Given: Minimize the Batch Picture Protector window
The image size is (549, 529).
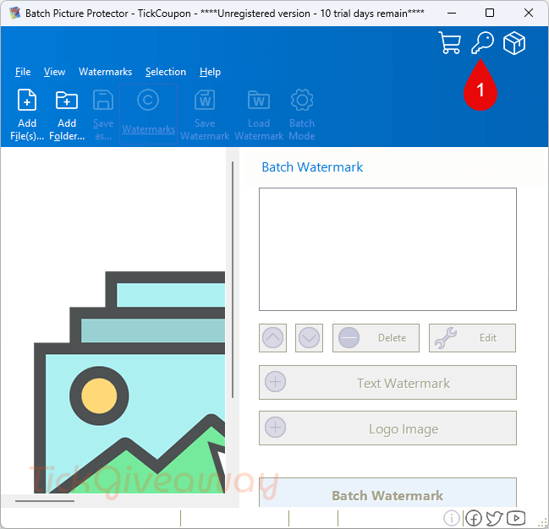Looking at the screenshot, I should [452, 14].
